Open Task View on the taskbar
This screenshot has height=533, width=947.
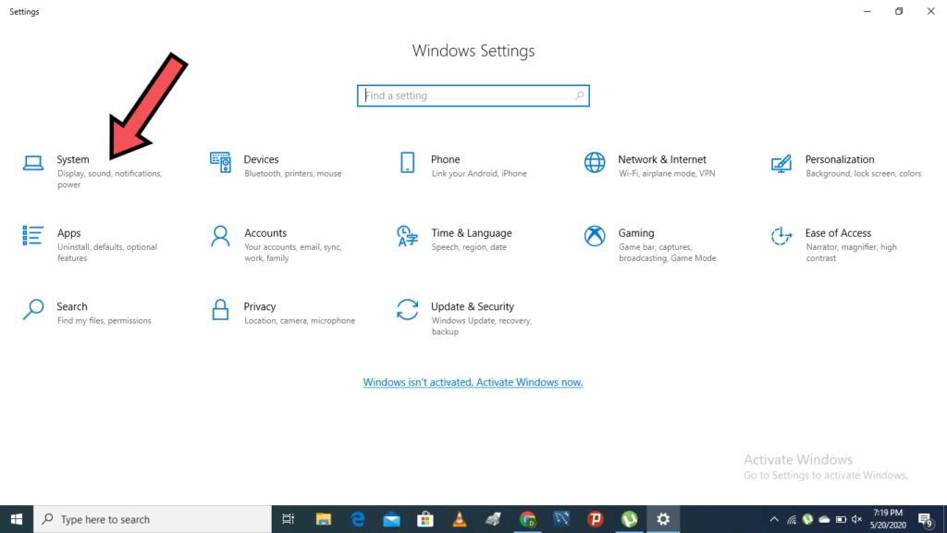point(289,519)
